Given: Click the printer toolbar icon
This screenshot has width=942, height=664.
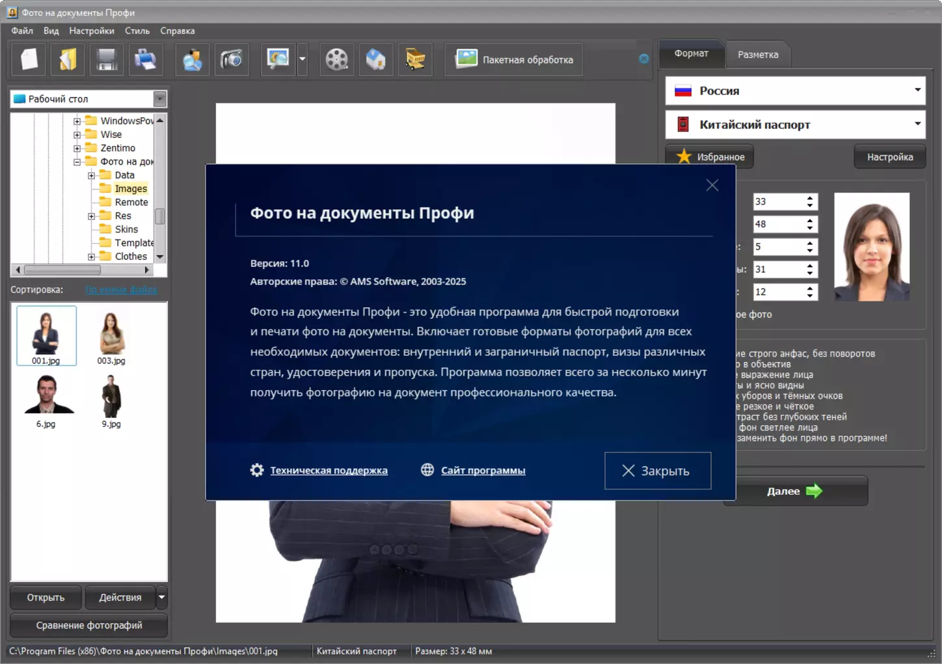Looking at the screenshot, I should pyautogui.click(x=146, y=59).
